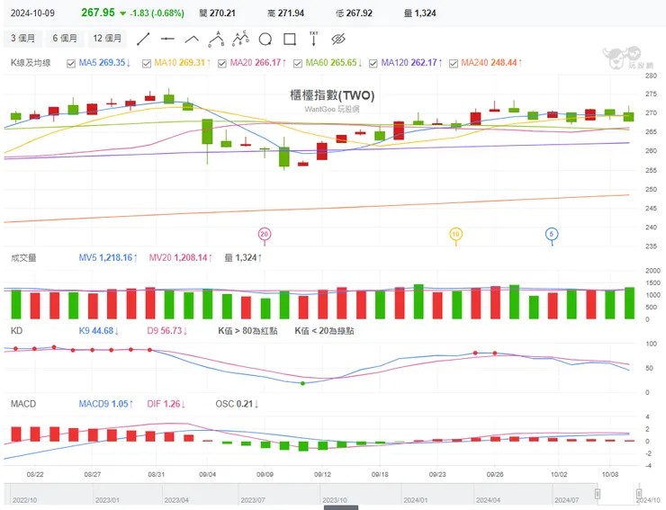Viewport: 666px width, 510px height.
Task: Click the blue MA5 crossover marker 5
Action: coord(552,234)
